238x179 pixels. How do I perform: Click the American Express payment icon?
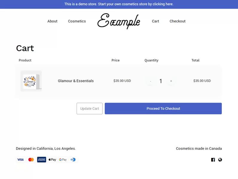(42, 160)
